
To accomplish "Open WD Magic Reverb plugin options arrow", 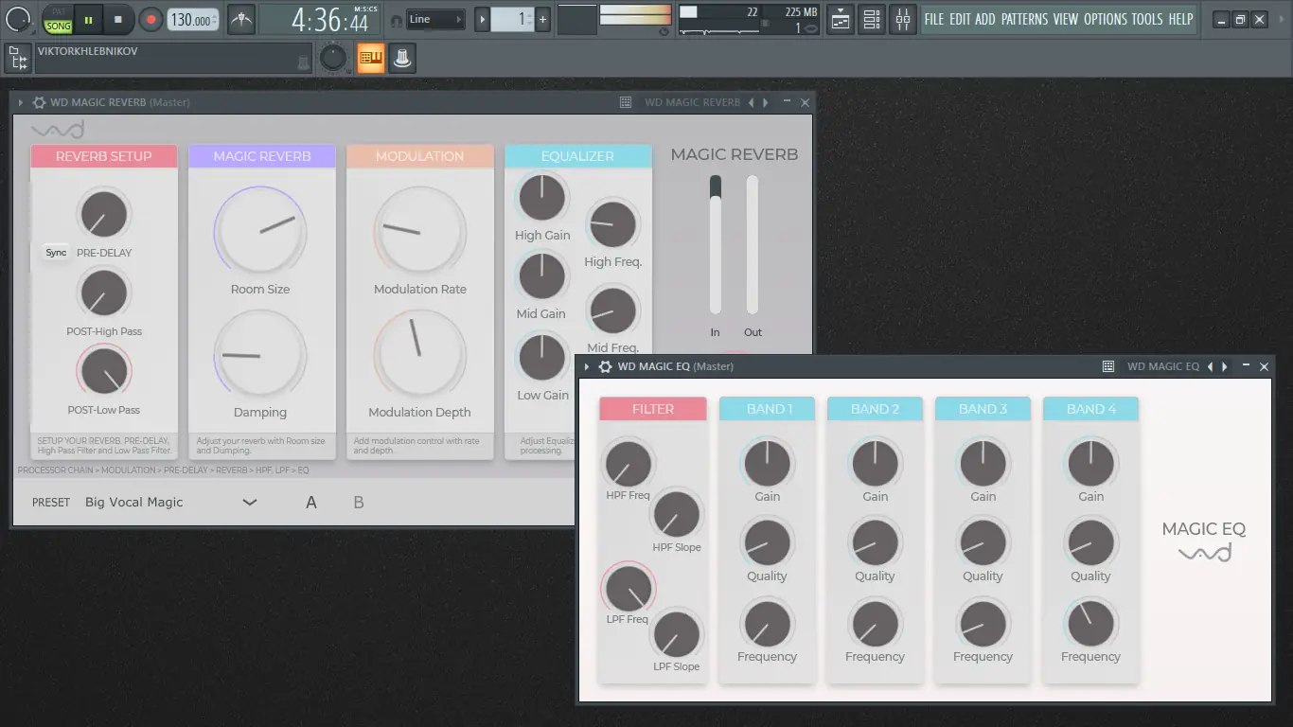I will [x=21, y=102].
